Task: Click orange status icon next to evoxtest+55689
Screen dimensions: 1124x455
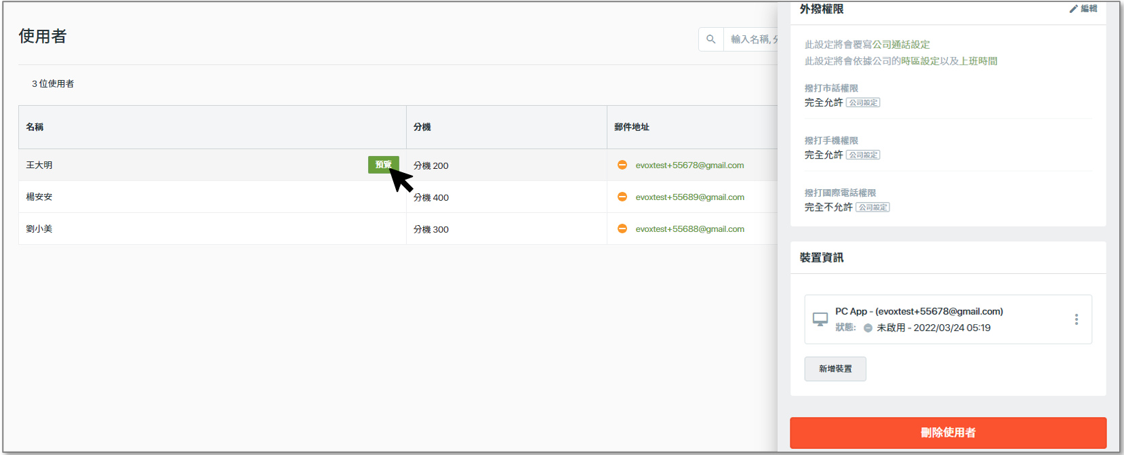Action: 622,197
